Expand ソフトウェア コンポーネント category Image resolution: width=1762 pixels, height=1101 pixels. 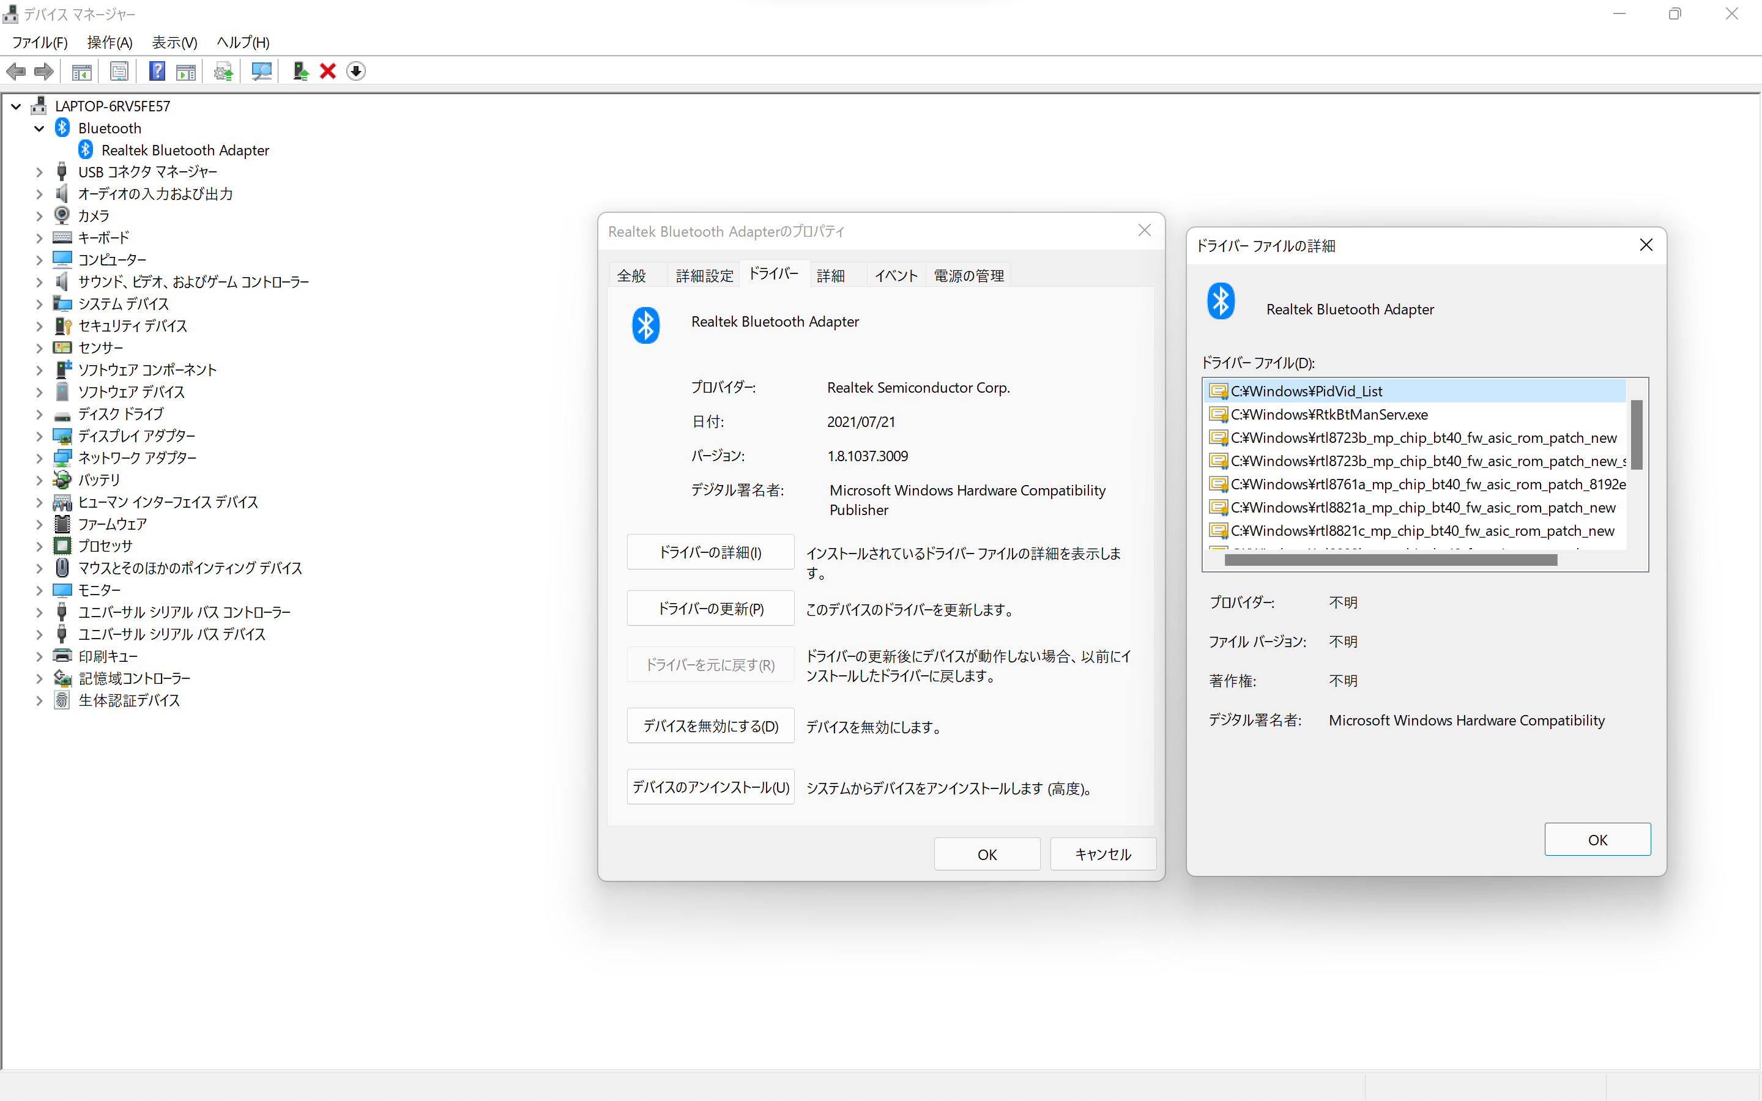coord(39,370)
